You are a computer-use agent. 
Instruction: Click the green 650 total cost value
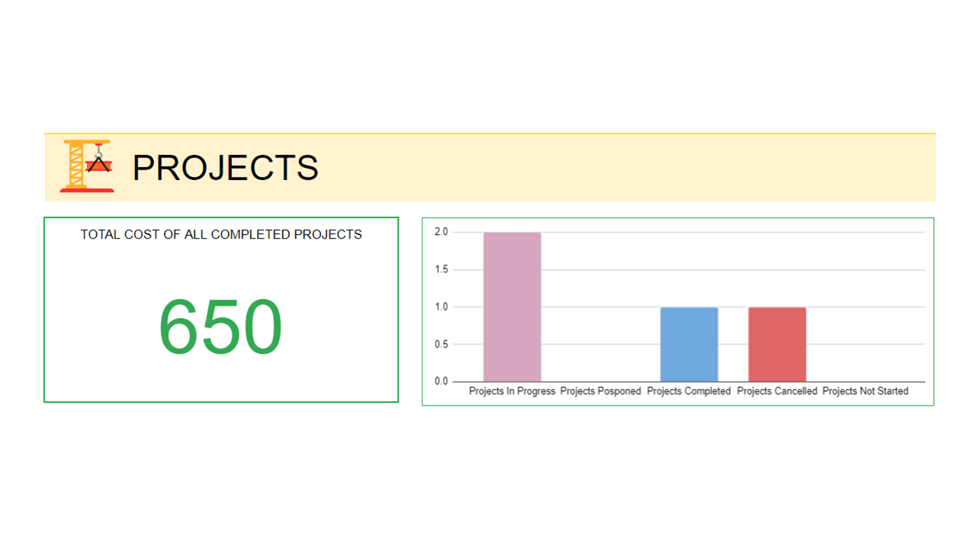click(220, 327)
